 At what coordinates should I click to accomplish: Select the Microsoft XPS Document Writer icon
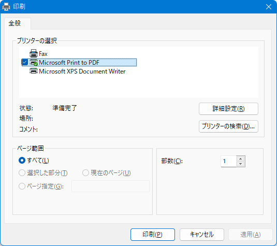(34, 71)
